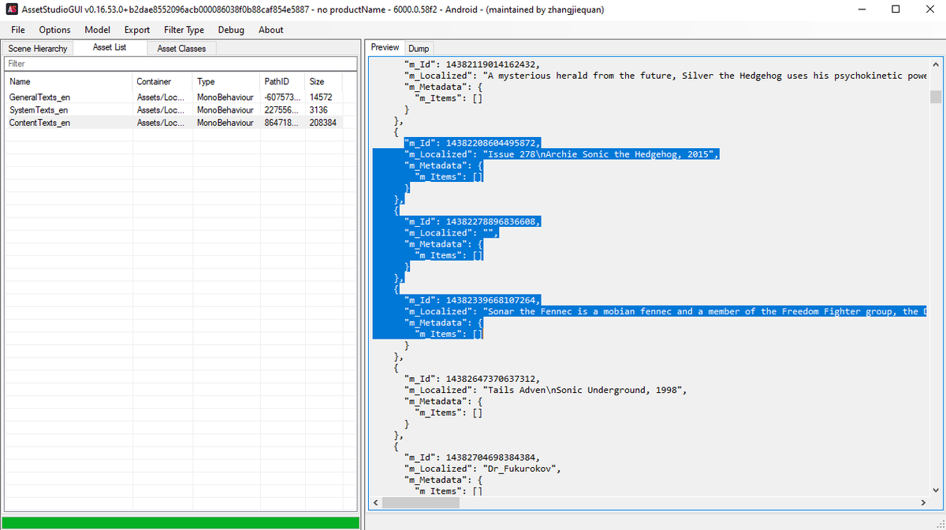
Task: Minimize the AssetStudioGUI window
Action: click(860, 9)
